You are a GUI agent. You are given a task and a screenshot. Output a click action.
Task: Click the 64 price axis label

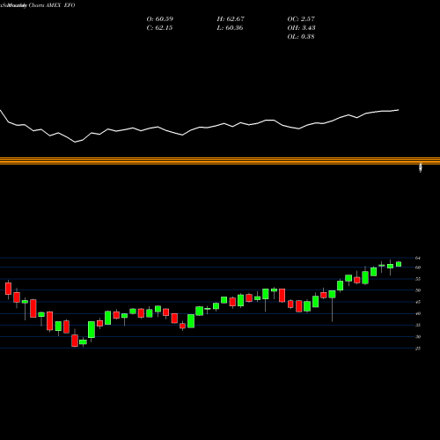(418, 258)
